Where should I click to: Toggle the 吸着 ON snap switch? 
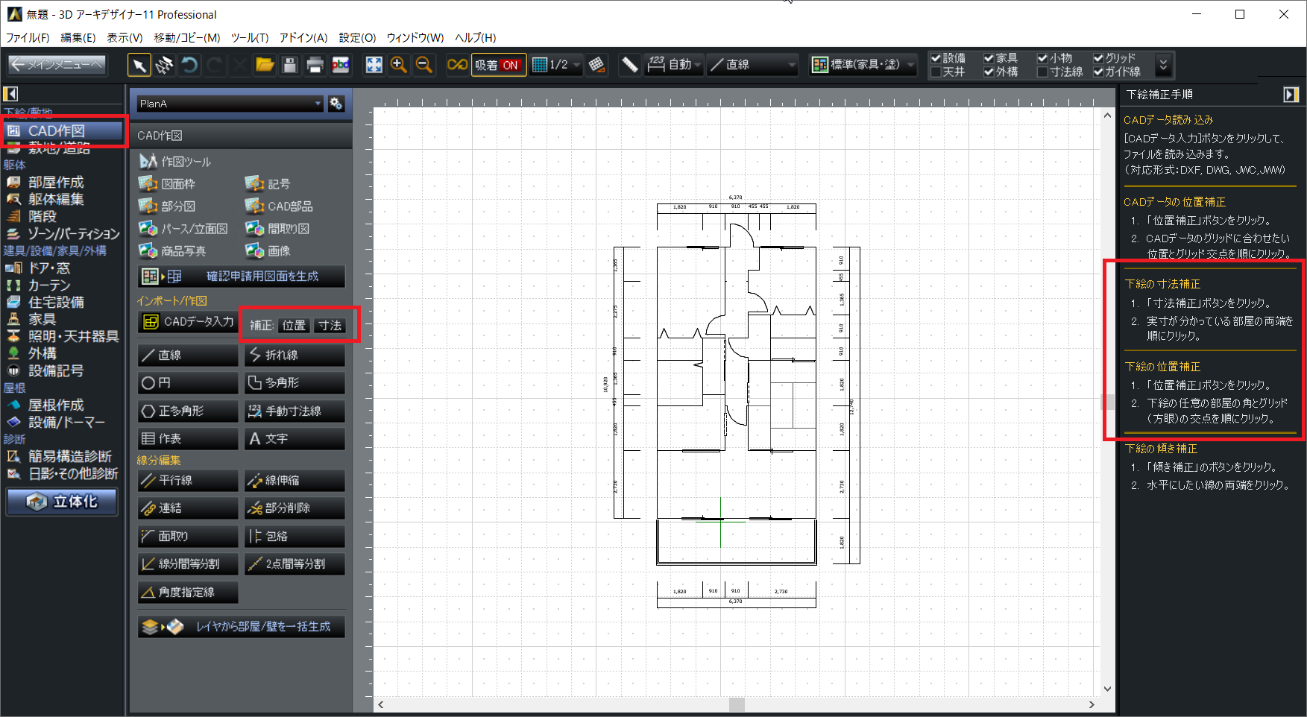click(498, 66)
